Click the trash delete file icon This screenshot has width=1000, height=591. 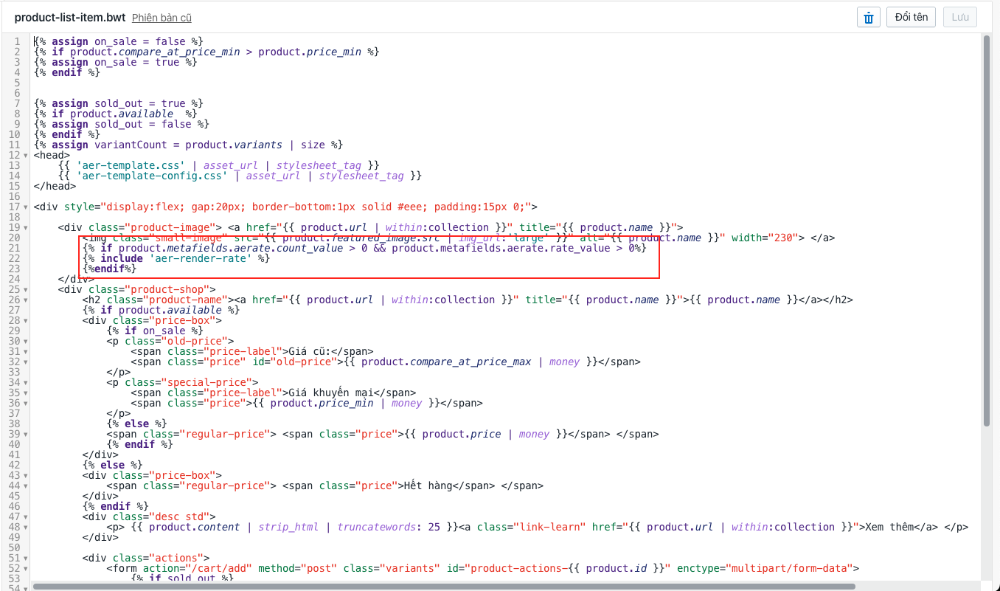[x=868, y=18]
